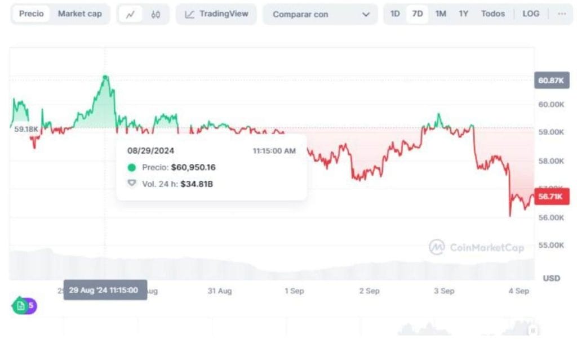Choose the 7D time range

[418, 14]
